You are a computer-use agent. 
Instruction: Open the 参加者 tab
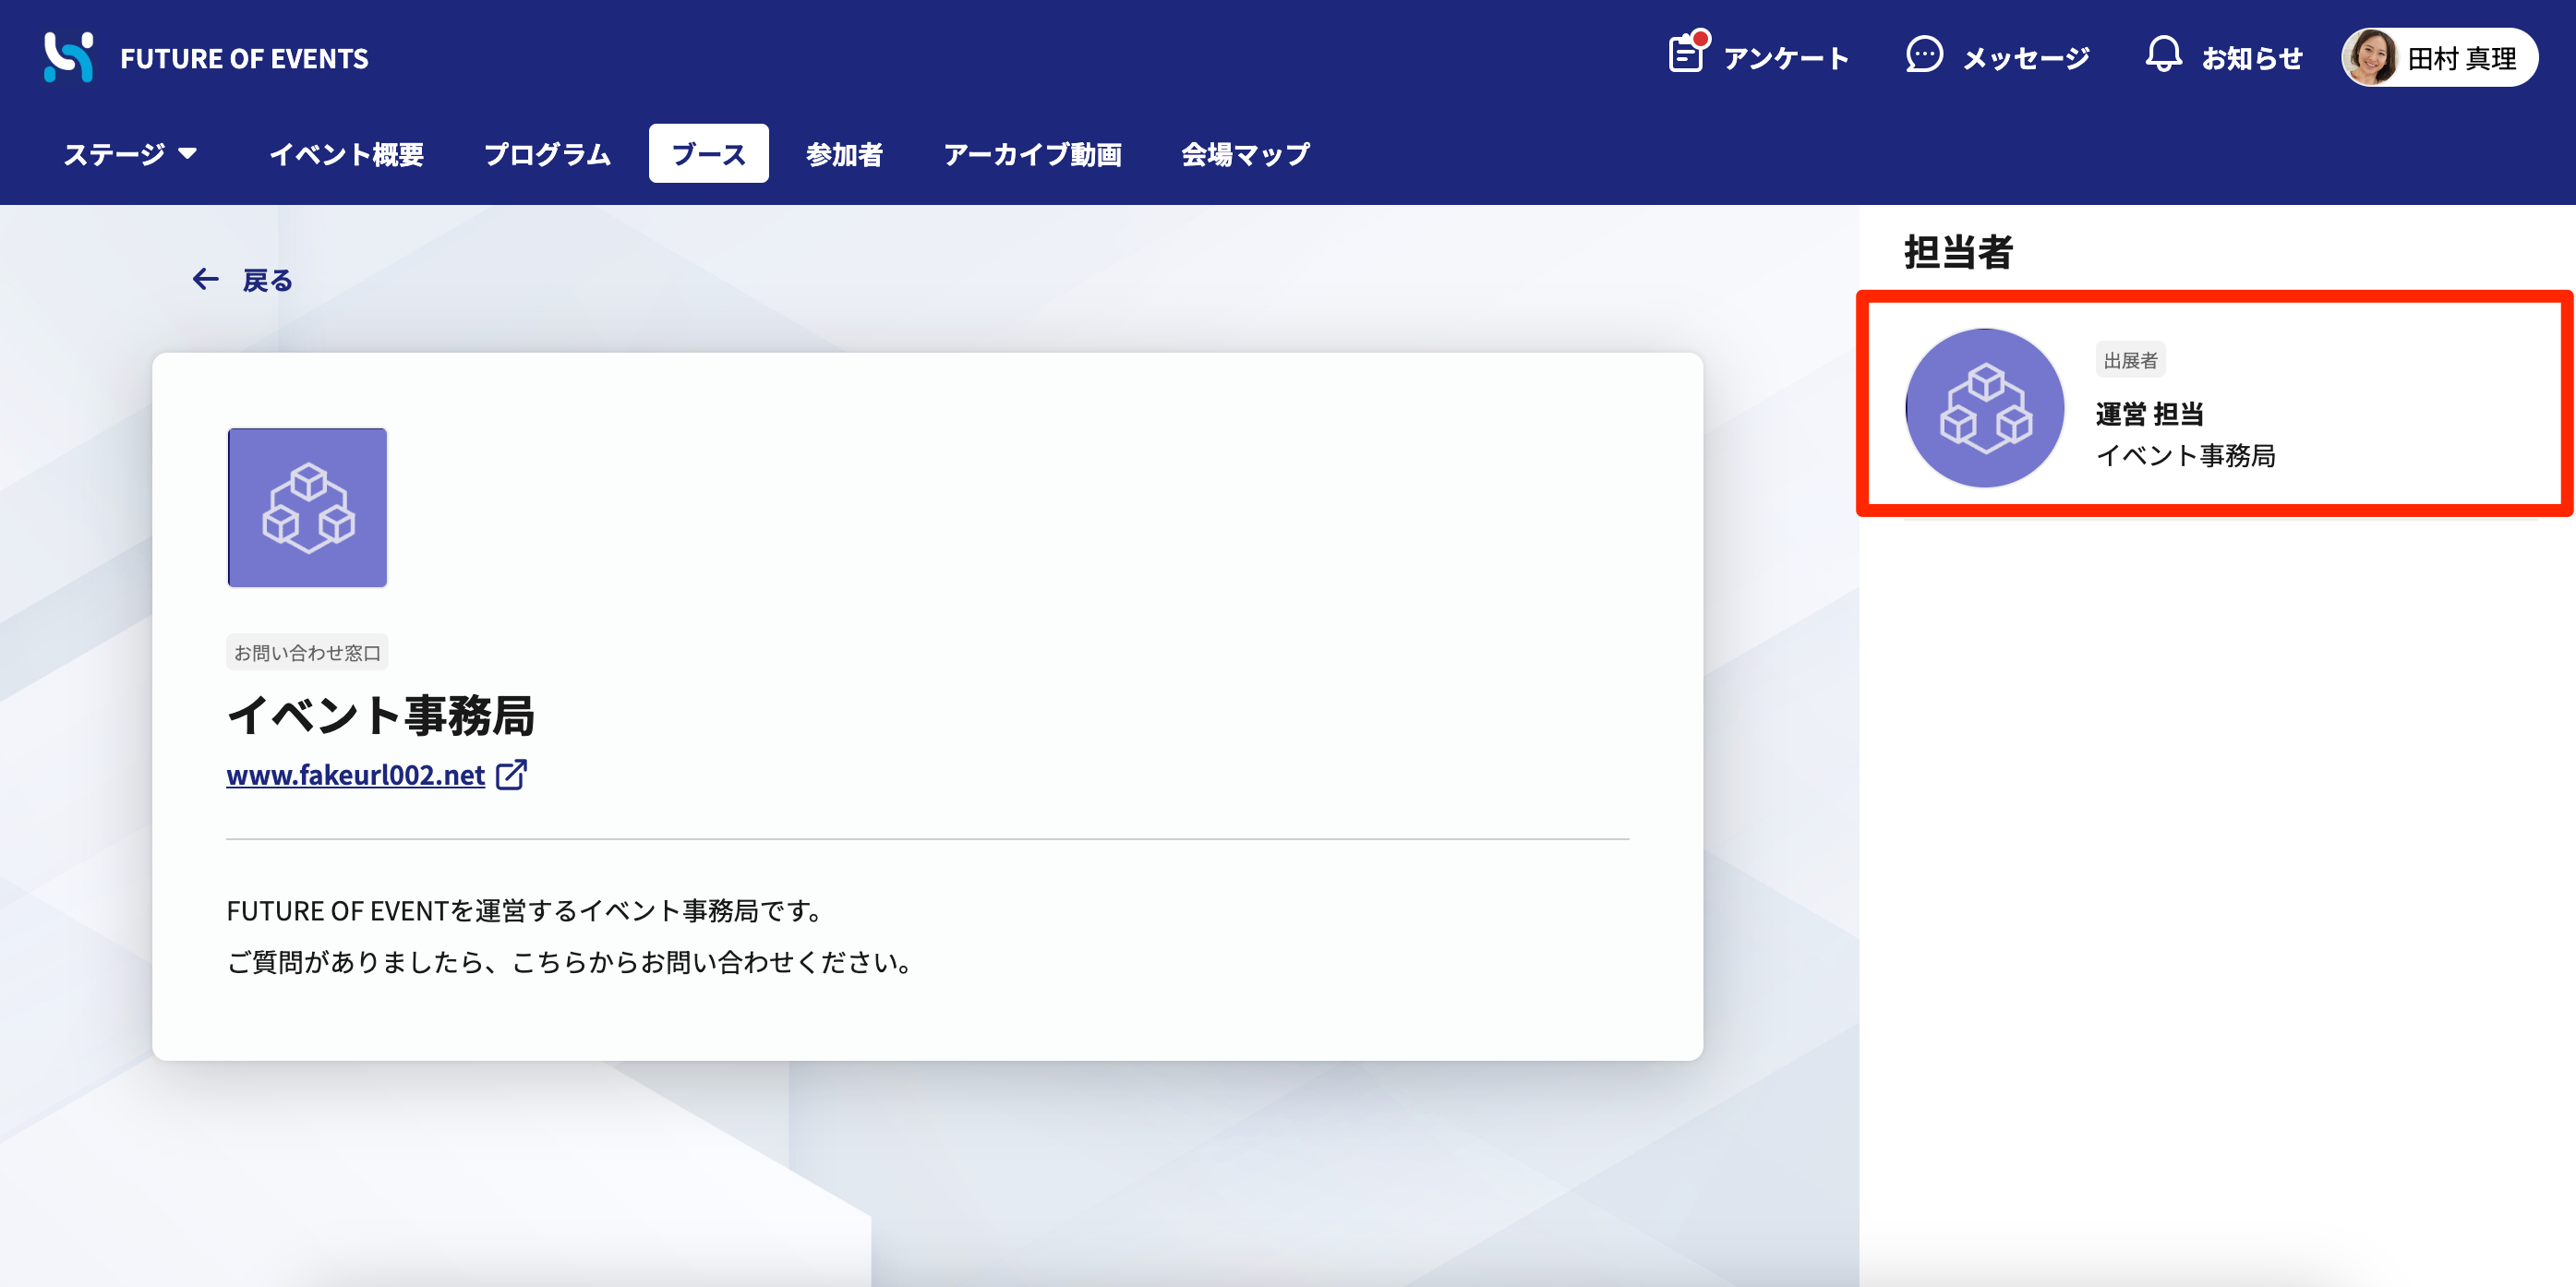(x=845, y=154)
